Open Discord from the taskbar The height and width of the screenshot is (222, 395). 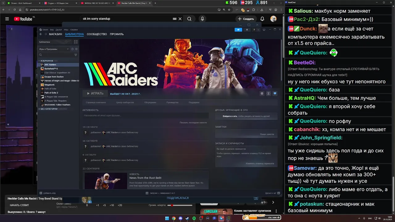pyautogui.click(x=181, y=218)
